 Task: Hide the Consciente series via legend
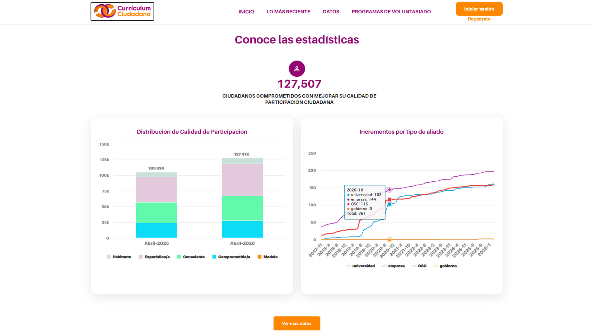click(x=191, y=257)
